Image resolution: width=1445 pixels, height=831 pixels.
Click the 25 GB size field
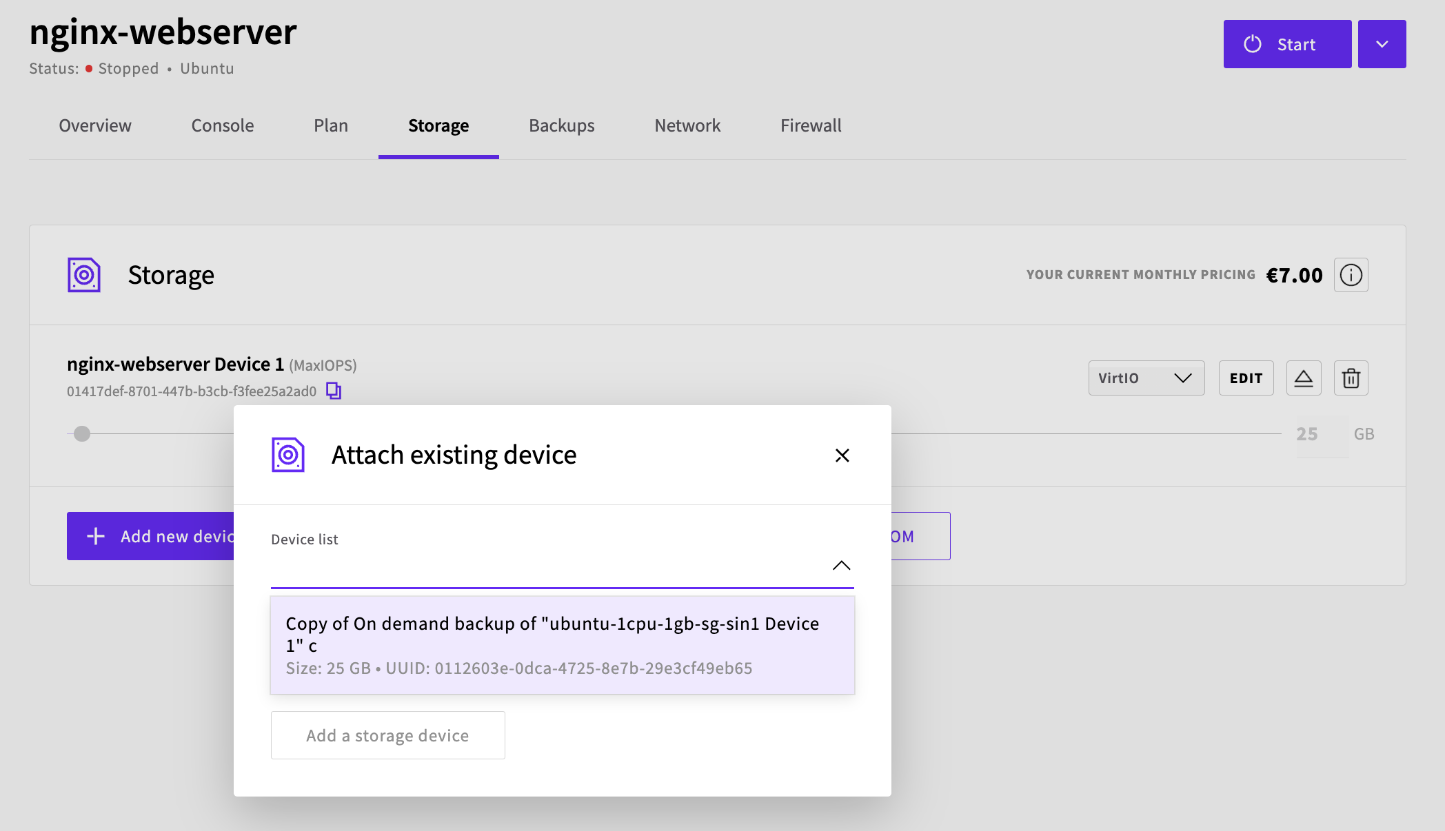(1322, 434)
